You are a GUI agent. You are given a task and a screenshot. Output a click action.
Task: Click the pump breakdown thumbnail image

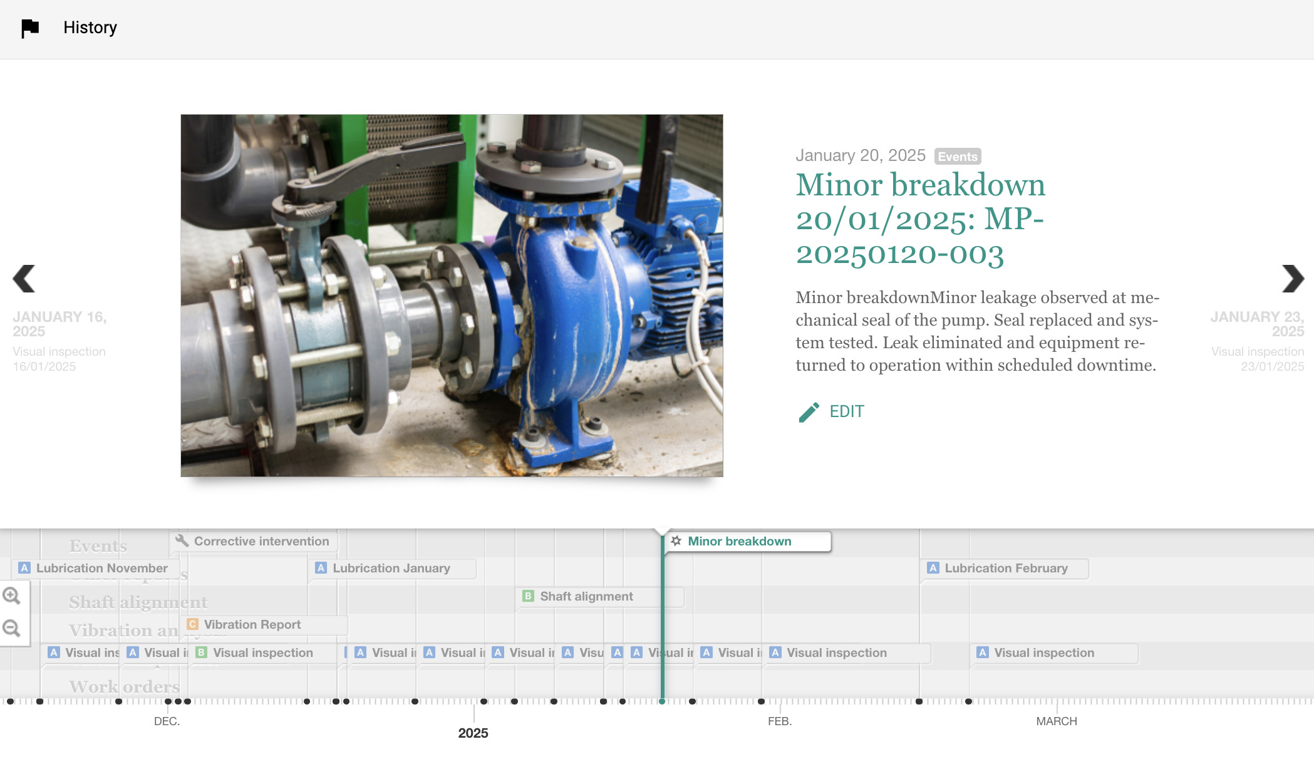click(452, 295)
